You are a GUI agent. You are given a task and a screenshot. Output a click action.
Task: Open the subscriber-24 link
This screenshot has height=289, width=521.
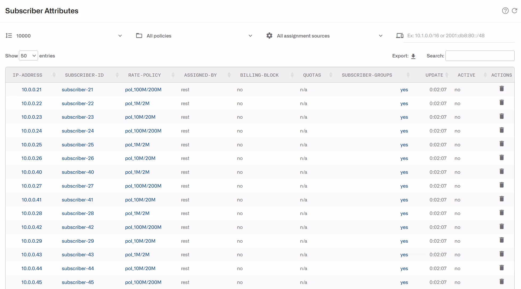[x=78, y=131]
